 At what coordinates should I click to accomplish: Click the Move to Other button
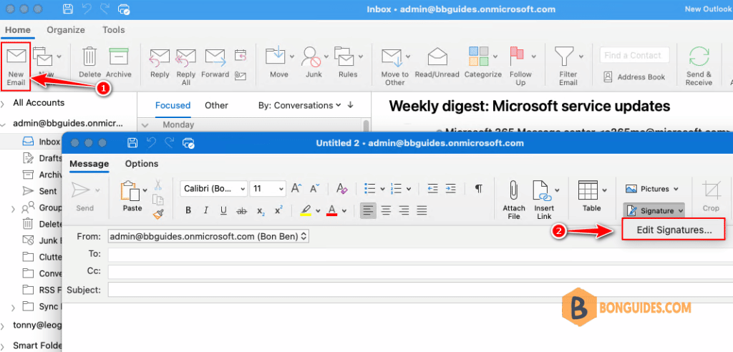click(394, 66)
